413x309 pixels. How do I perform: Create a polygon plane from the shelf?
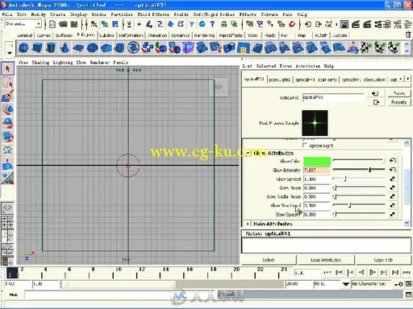[78, 48]
